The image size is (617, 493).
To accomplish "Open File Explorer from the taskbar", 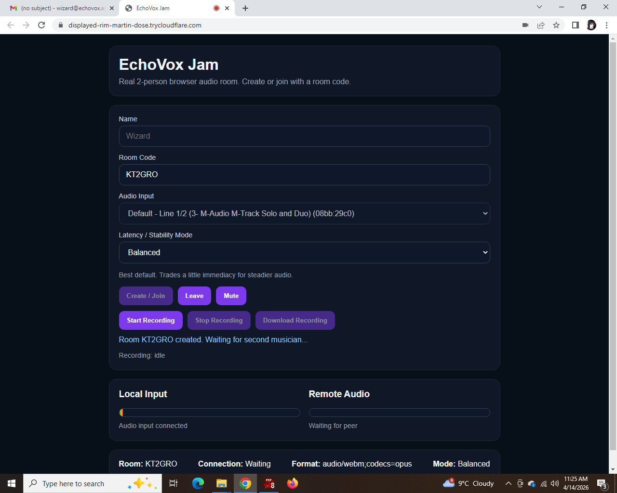I will pyautogui.click(x=221, y=483).
